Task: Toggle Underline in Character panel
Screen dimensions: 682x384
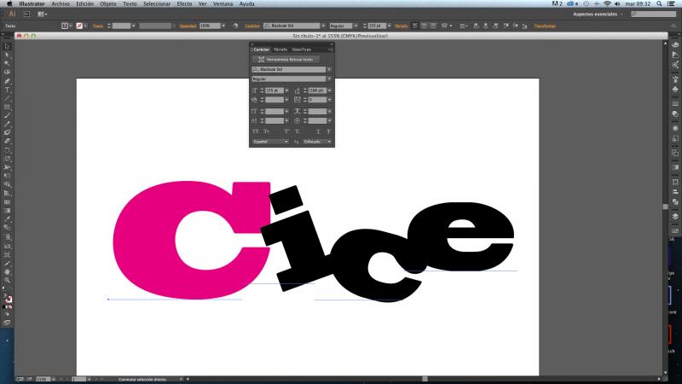Action: [x=318, y=131]
